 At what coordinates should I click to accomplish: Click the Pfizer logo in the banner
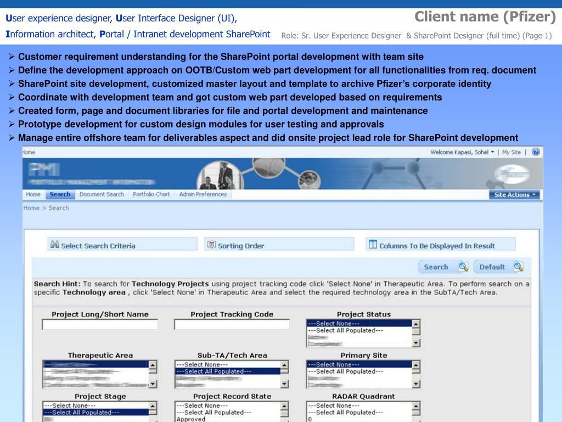(512, 174)
